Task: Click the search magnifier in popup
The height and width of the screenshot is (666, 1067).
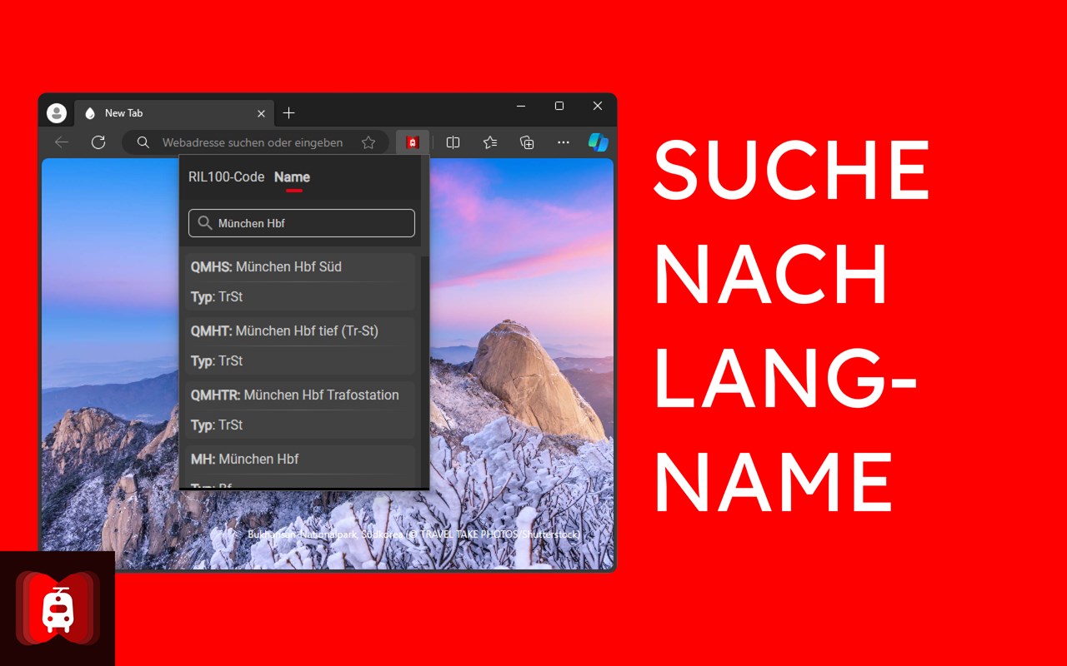Action: click(204, 223)
